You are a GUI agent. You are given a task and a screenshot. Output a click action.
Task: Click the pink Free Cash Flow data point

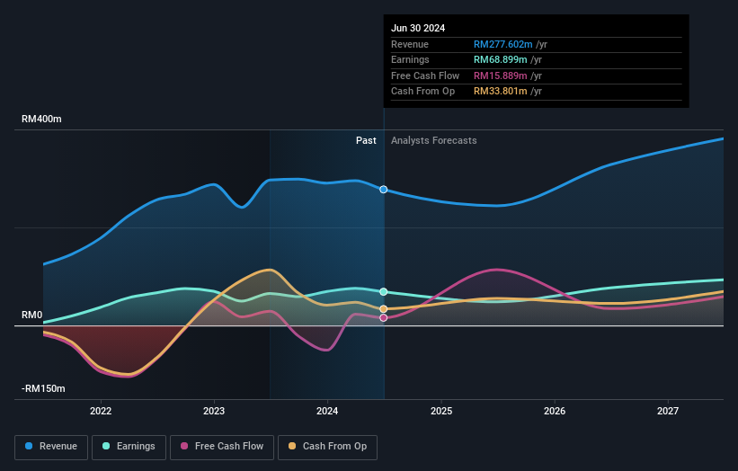(x=384, y=318)
